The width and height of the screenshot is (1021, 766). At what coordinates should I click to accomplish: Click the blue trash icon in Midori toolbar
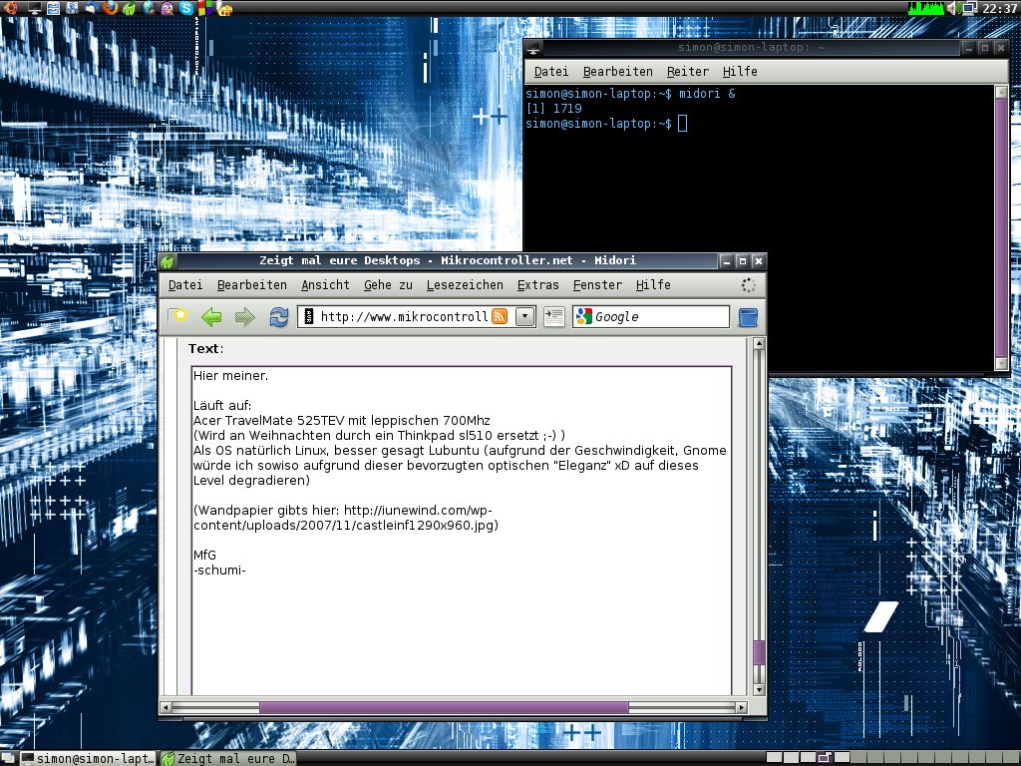pos(748,317)
